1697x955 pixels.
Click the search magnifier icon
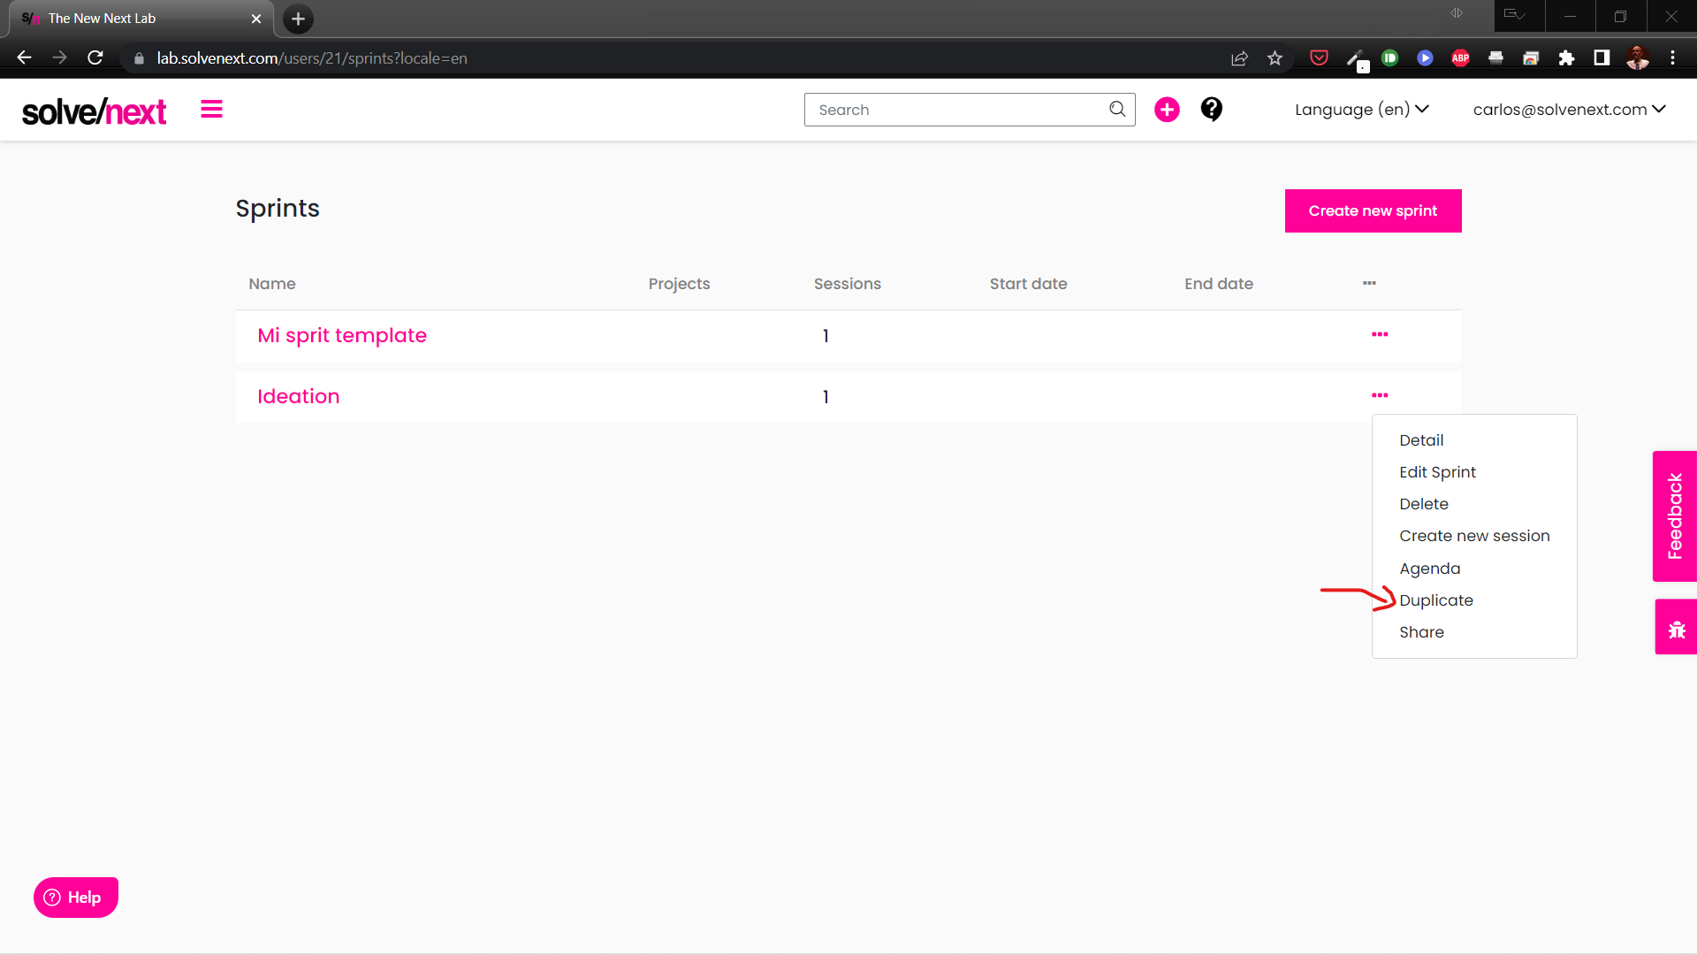(1117, 109)
